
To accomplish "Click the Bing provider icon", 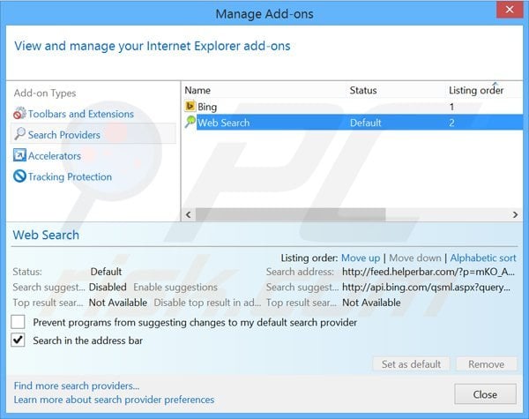I will point(190,107).
